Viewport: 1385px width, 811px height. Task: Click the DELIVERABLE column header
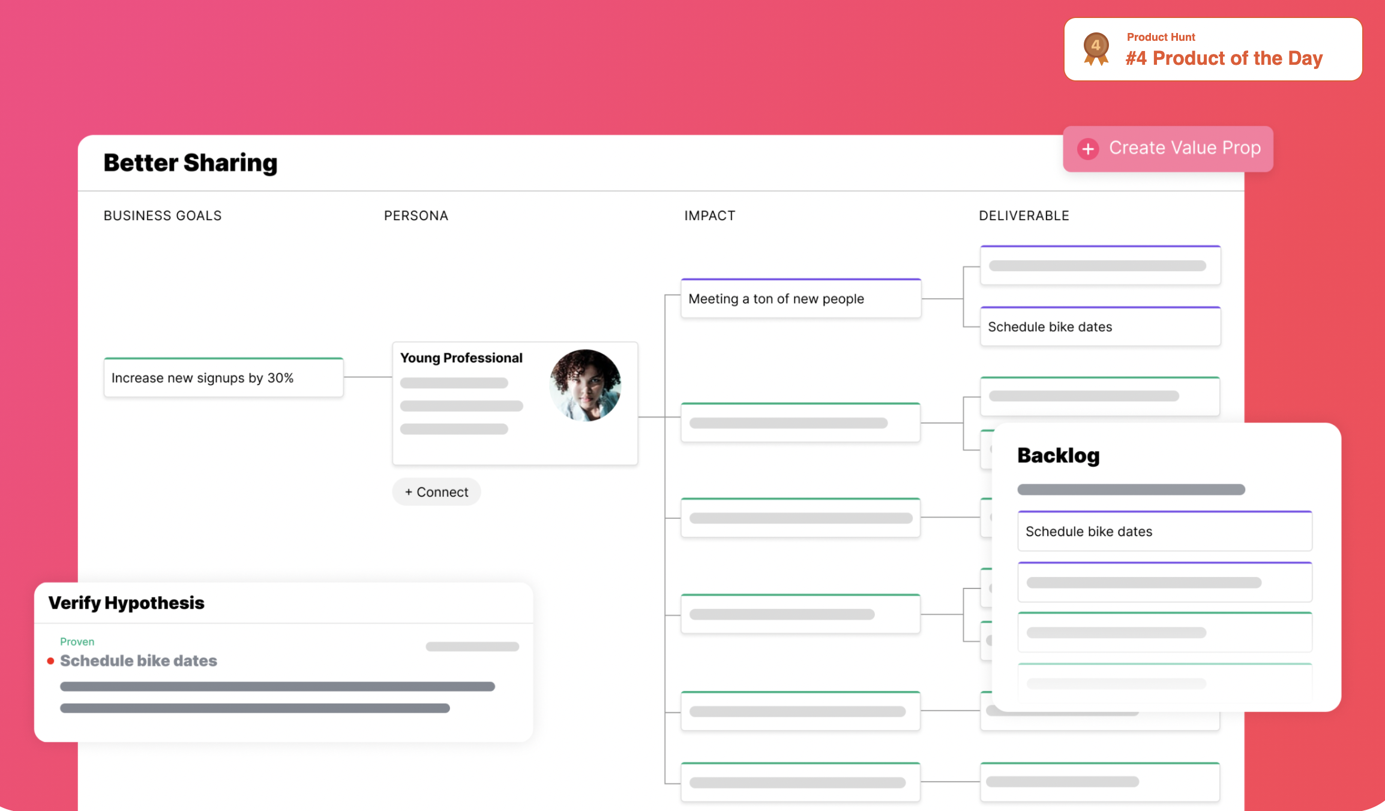1024,216
